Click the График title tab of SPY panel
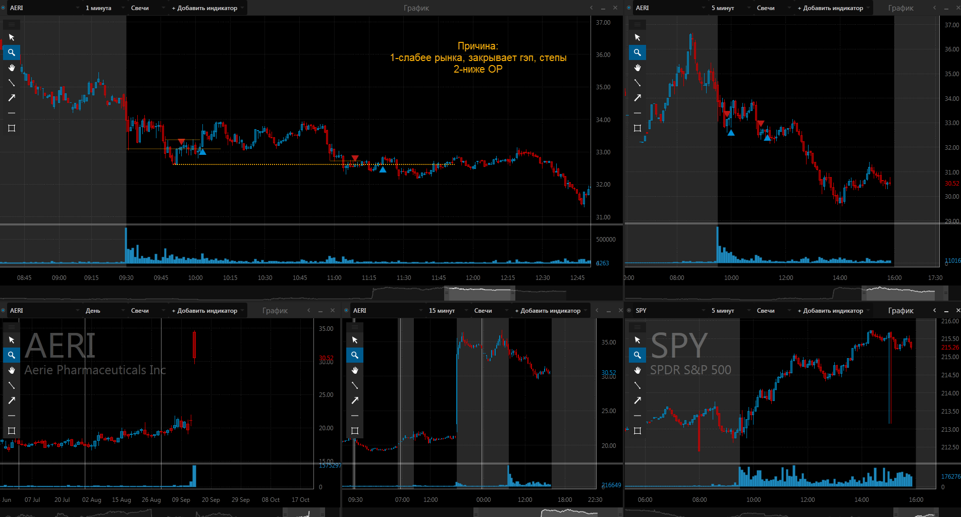Screen dimensions: 961x517 [x=901, y=310]
